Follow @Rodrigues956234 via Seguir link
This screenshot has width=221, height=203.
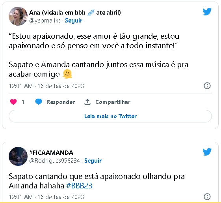tap(93, 161)
